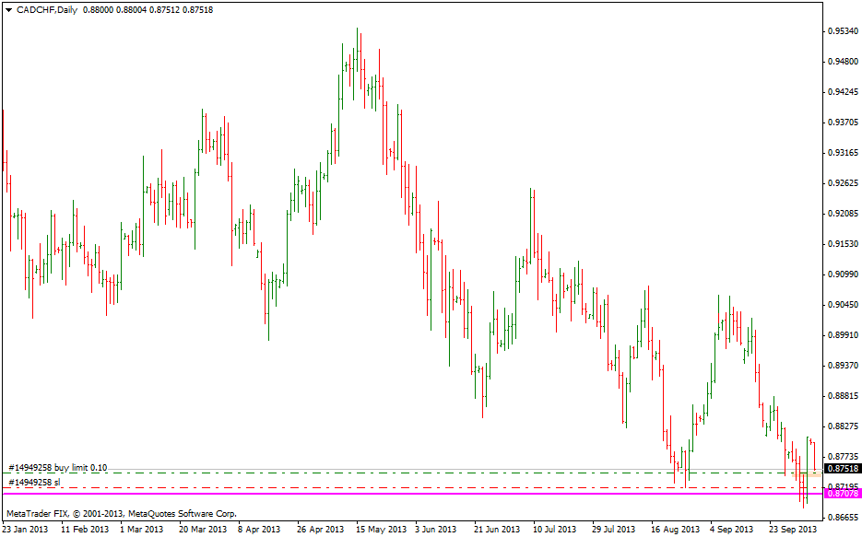
Task: Select the #14949258 sl stop-loss label
Action: coord(34,482)
